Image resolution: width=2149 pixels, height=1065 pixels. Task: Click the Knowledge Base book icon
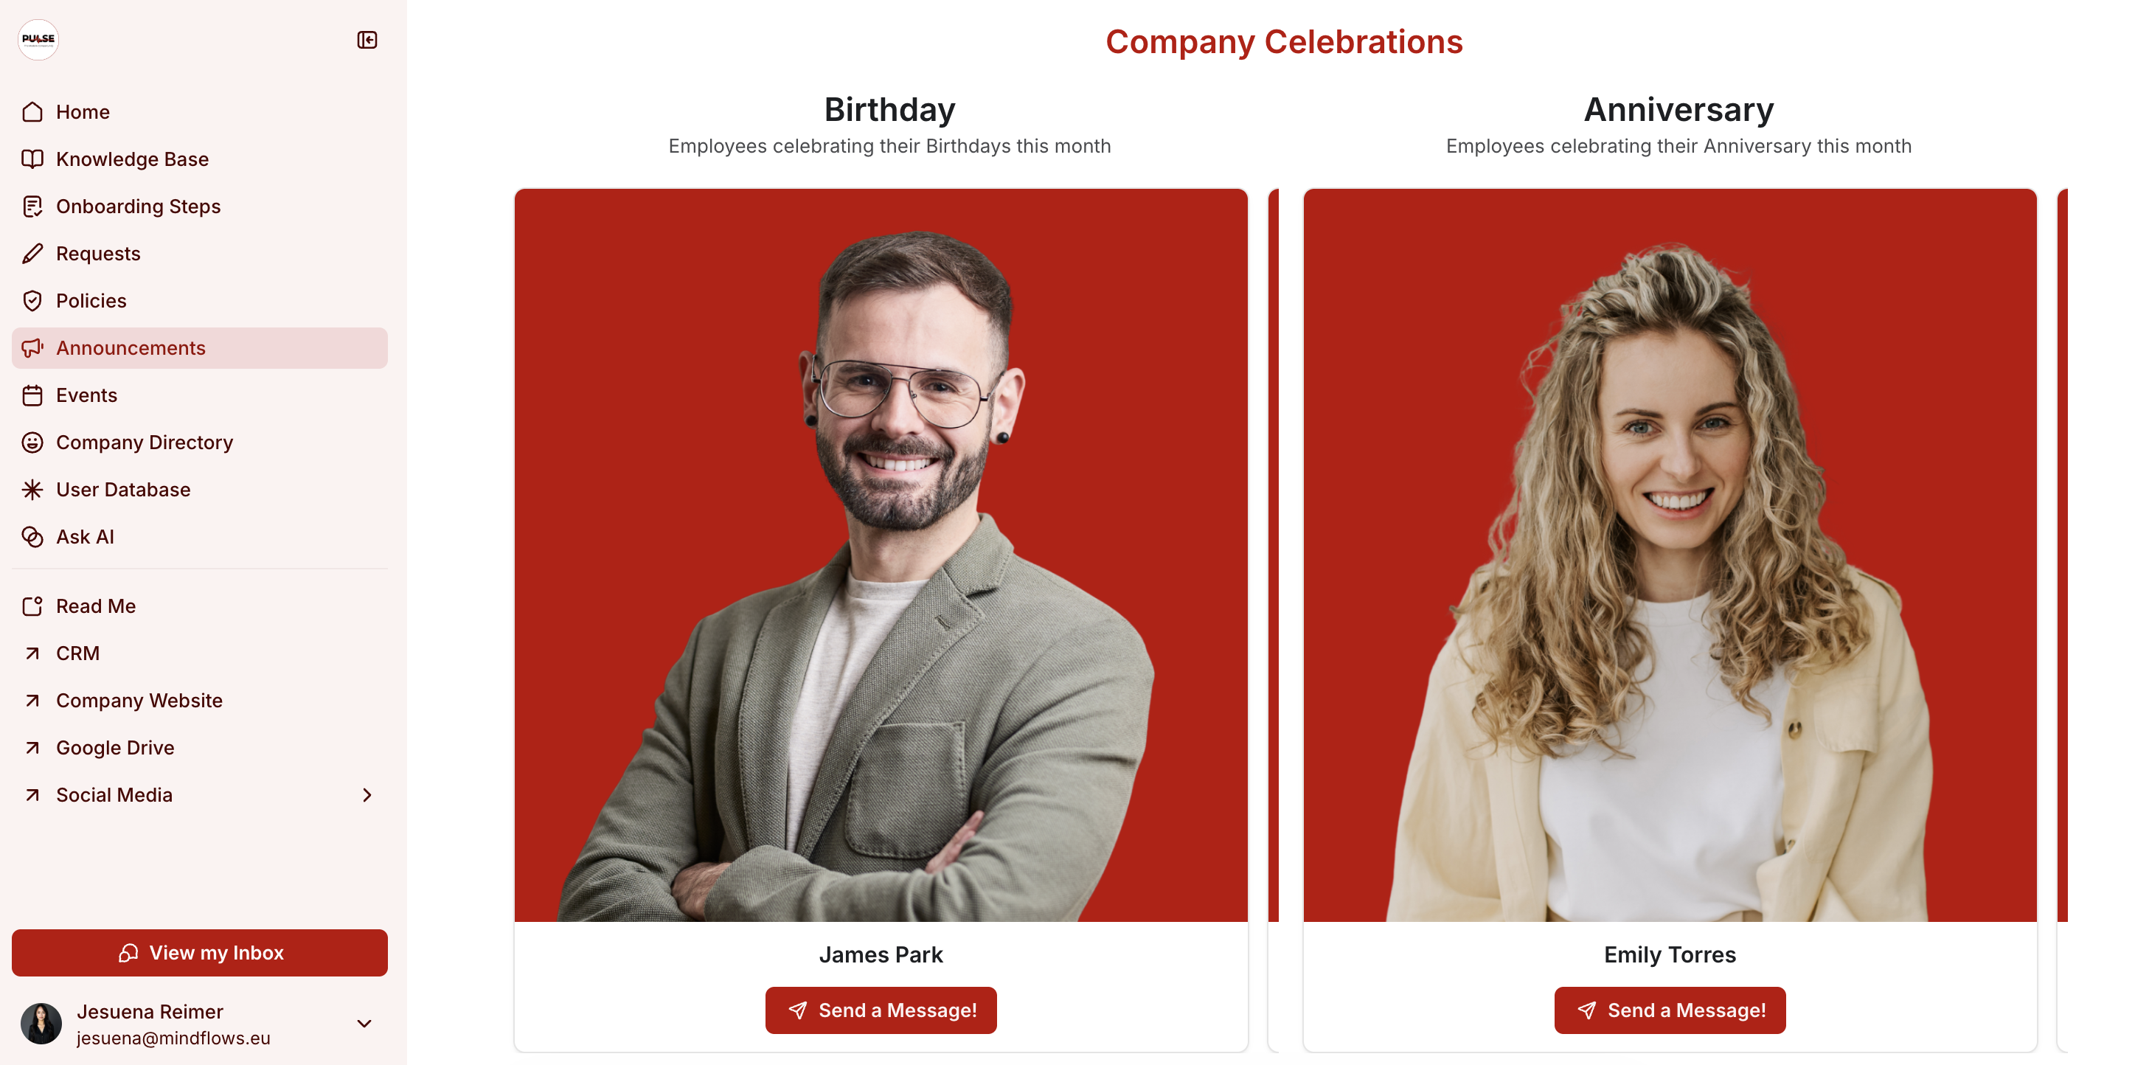pyautogui.click(x=32, y=159)
